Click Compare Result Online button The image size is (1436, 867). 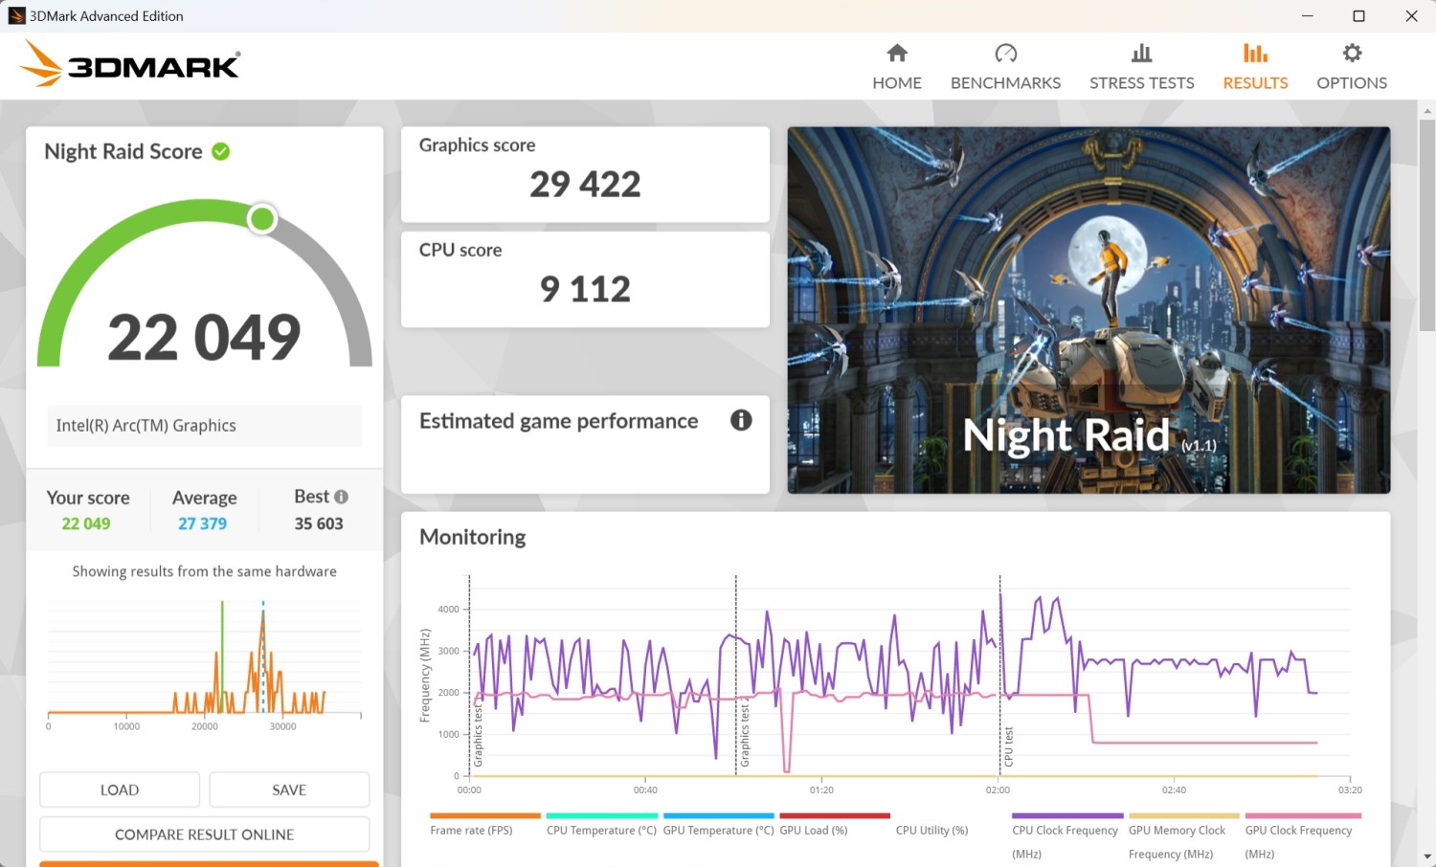tap(204, 834)
